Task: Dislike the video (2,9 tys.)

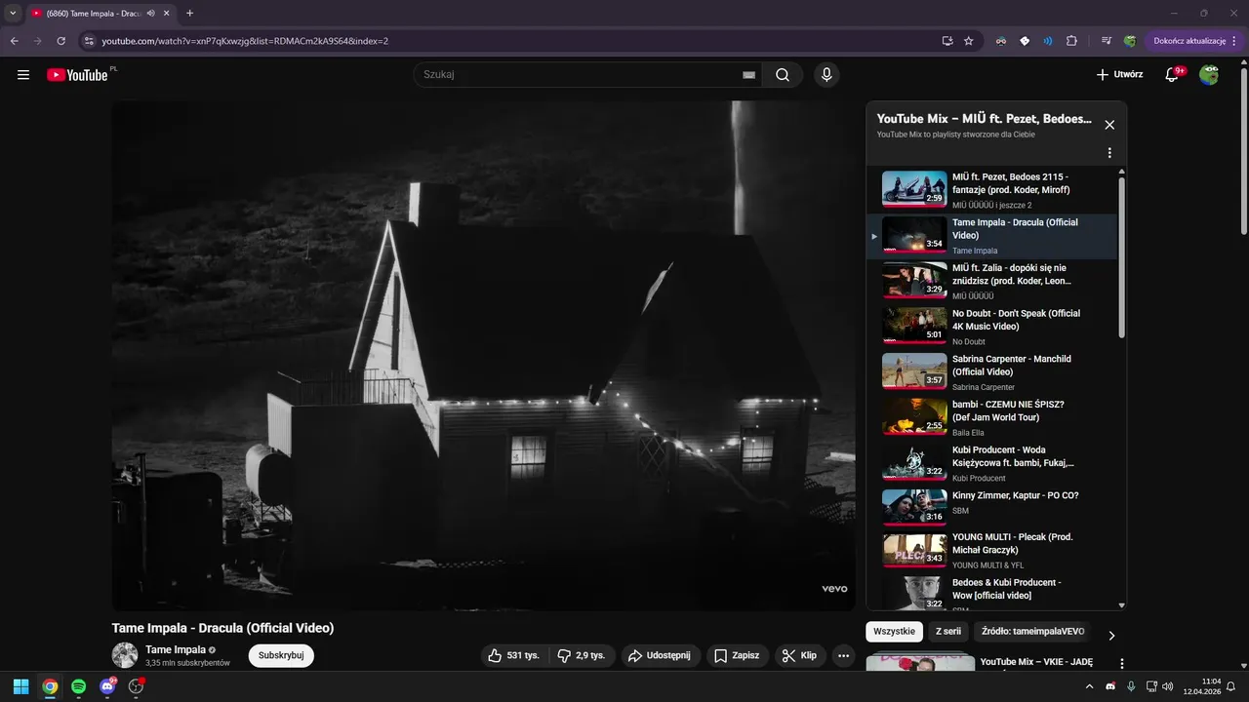Action: (582, 655)
